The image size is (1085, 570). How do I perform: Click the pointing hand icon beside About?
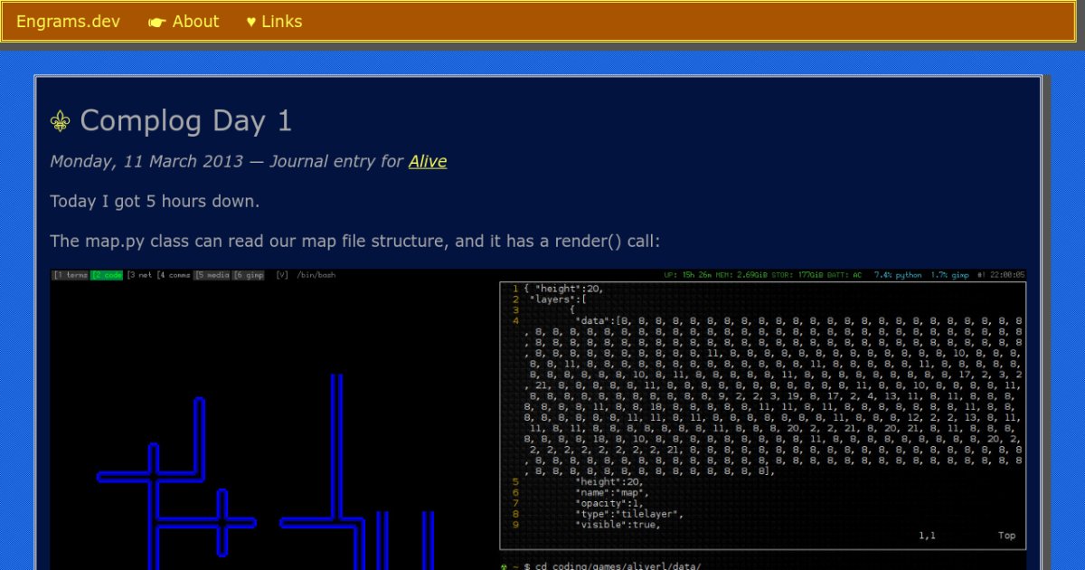pyautogui.click(x=156, y=22)
